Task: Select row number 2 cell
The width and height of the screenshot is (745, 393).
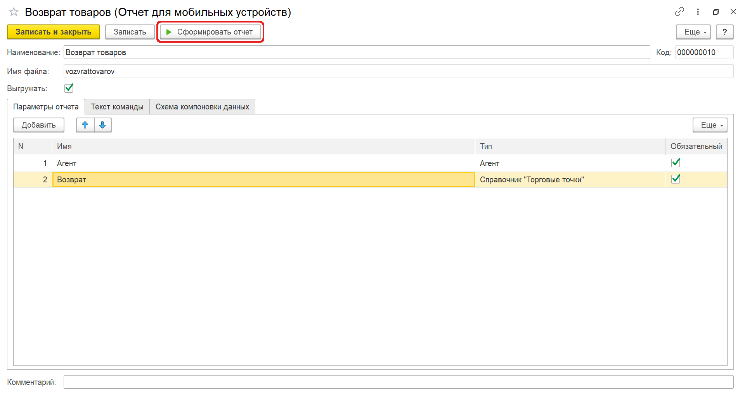Action: (33, 180)
